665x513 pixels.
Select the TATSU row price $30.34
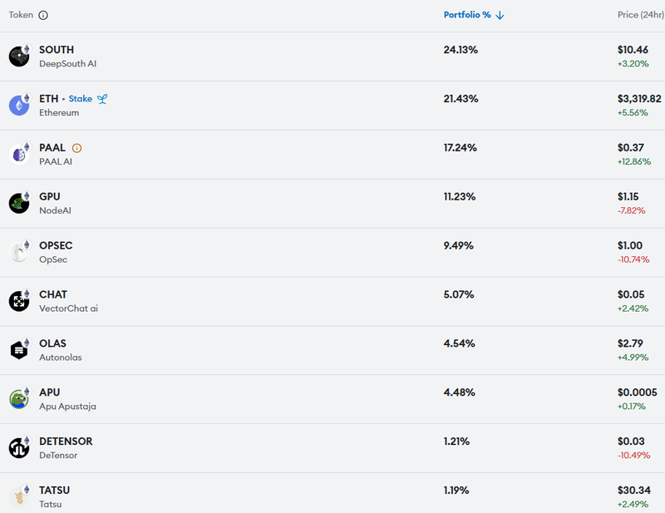click(634, 491)
